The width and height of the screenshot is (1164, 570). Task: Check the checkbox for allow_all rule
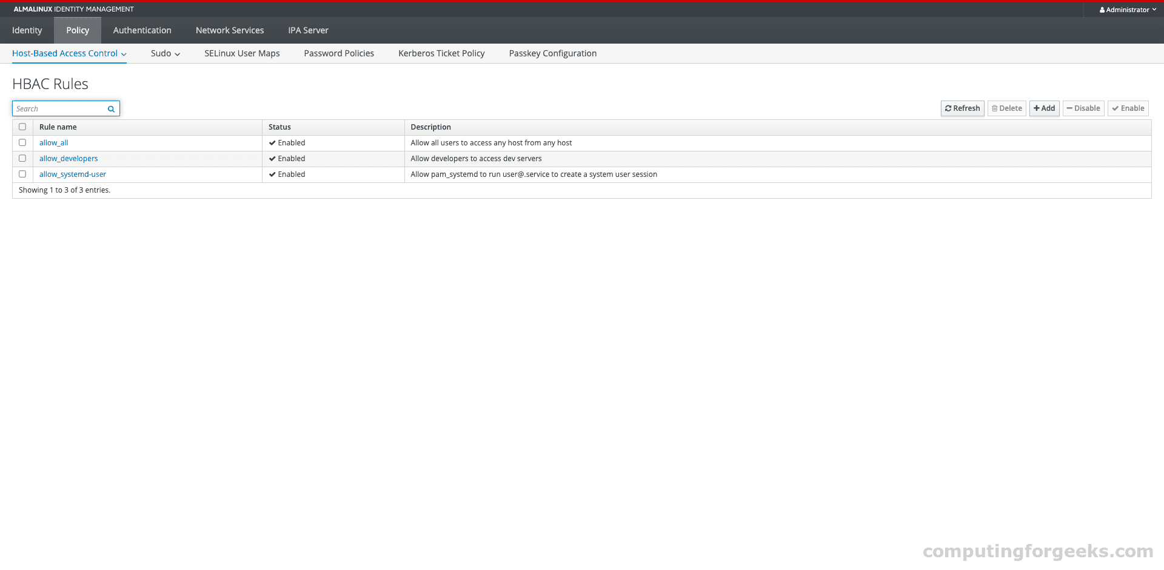click(x=22, y=142)
